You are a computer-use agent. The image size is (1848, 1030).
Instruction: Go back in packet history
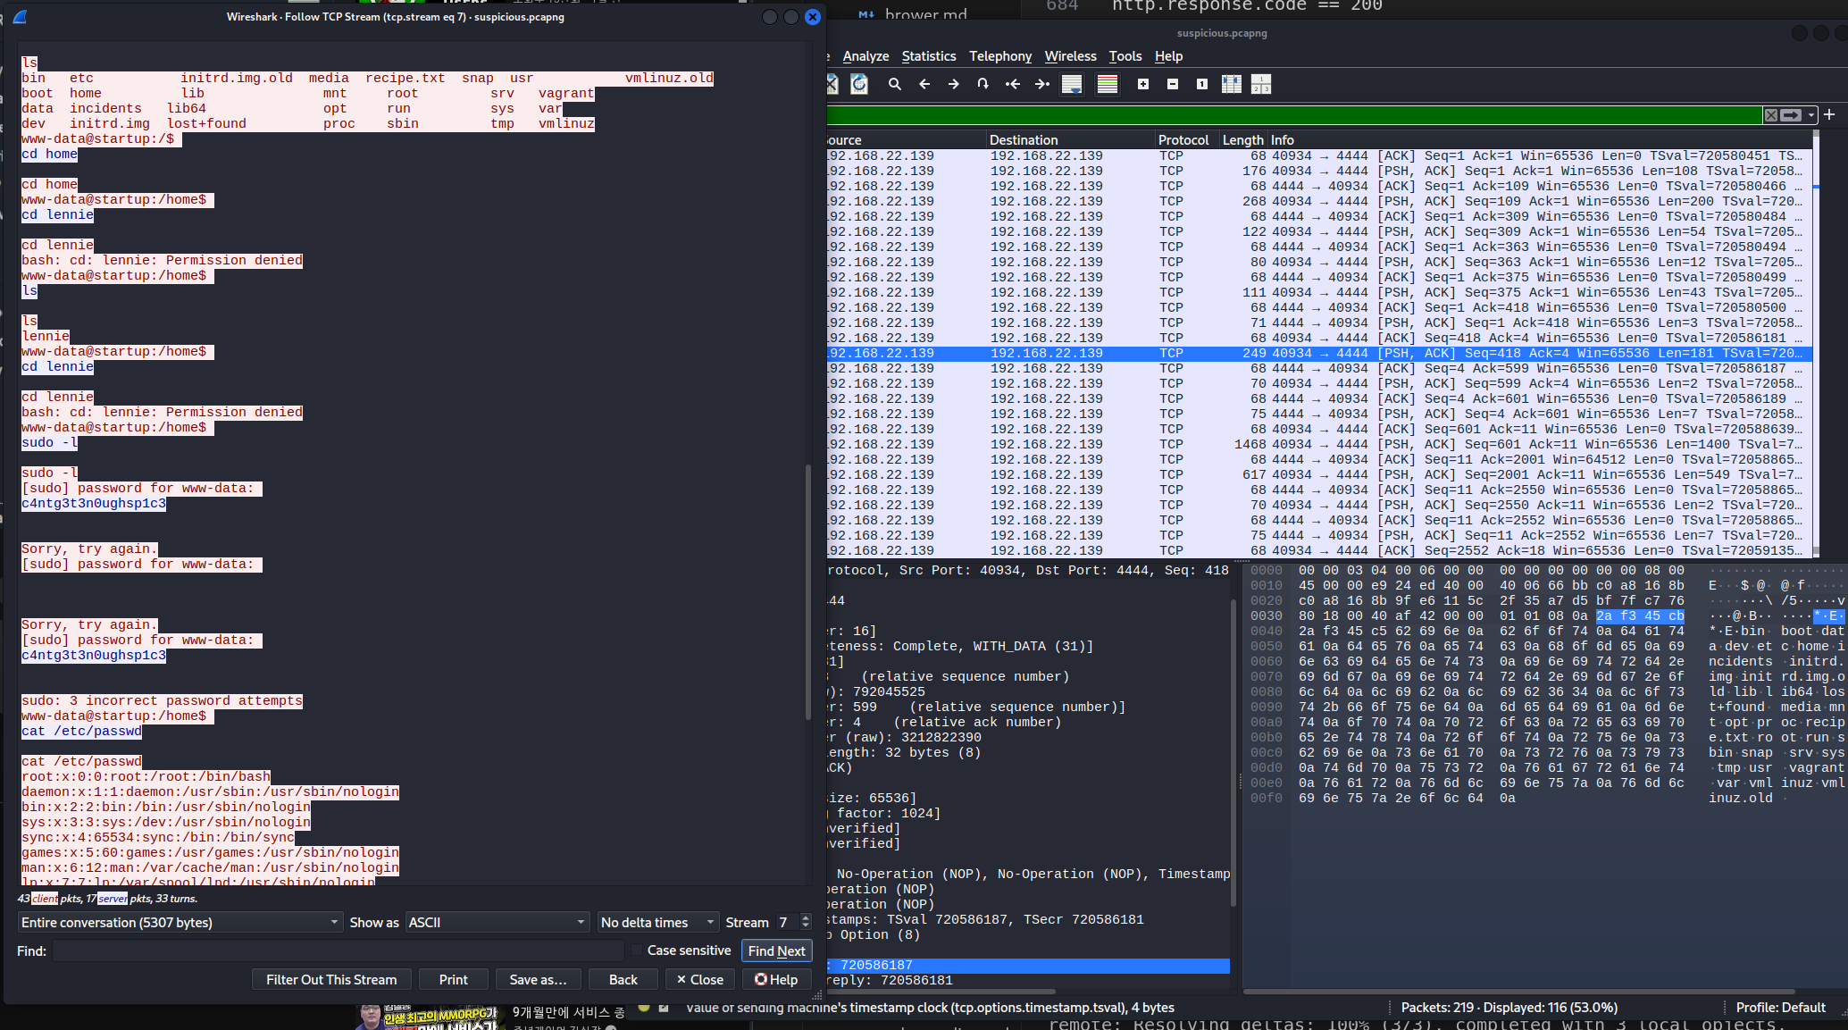(x=924, y=84)
